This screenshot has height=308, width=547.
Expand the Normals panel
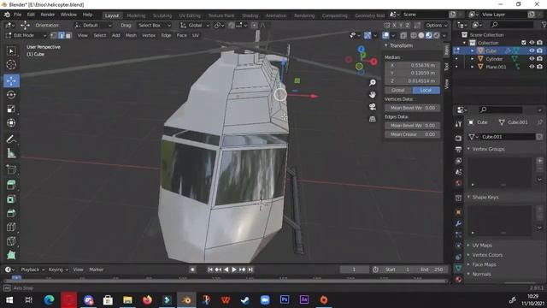469,274
